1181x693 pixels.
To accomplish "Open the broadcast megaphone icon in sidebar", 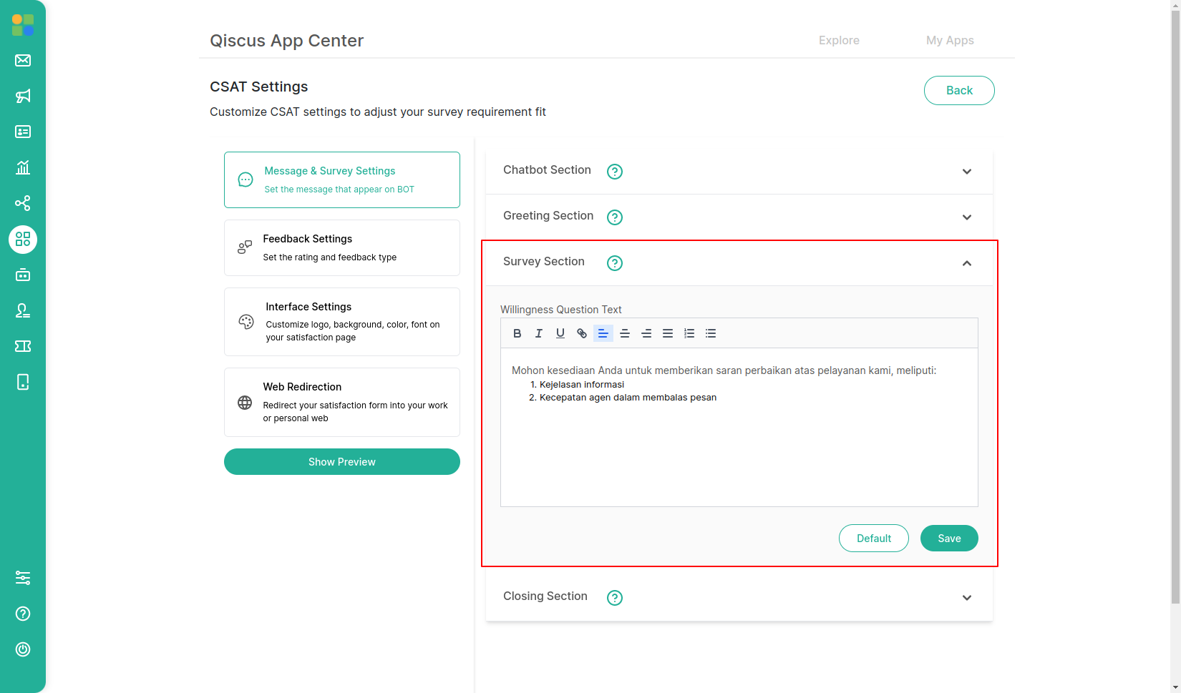I will (x=23, y=96).
